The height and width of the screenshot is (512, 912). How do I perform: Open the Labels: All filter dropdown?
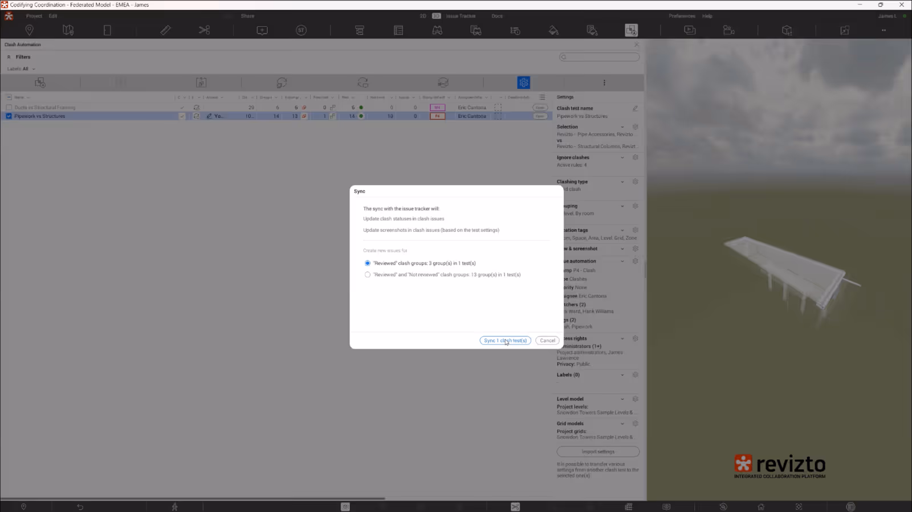[21, 69]
